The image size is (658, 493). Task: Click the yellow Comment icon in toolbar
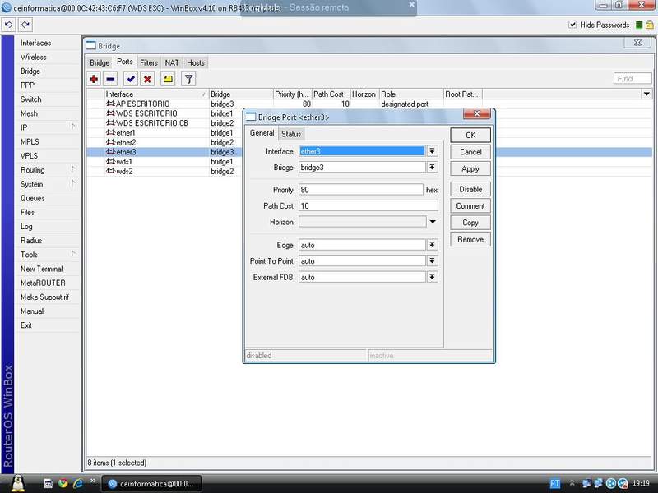(168, 79)
